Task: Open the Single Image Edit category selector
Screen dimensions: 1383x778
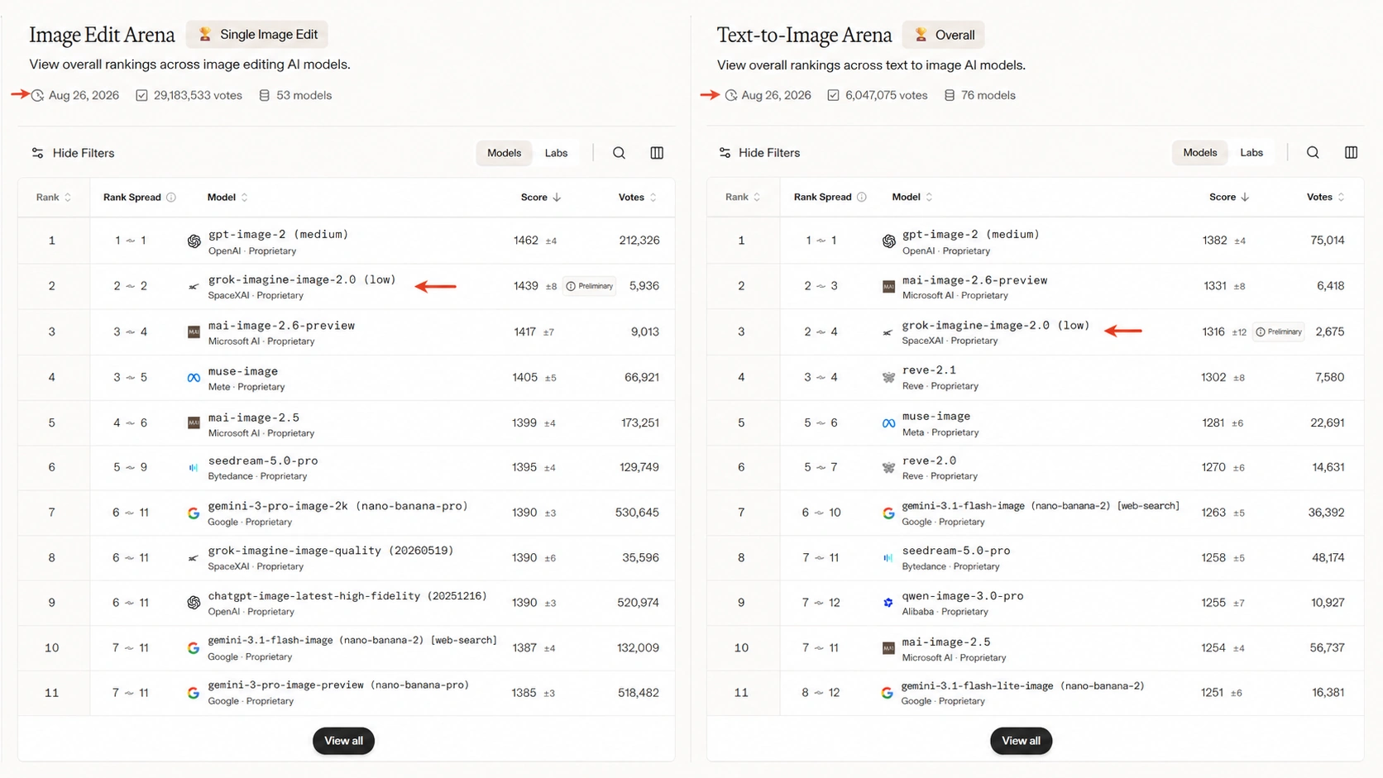Action: [257, 34]
